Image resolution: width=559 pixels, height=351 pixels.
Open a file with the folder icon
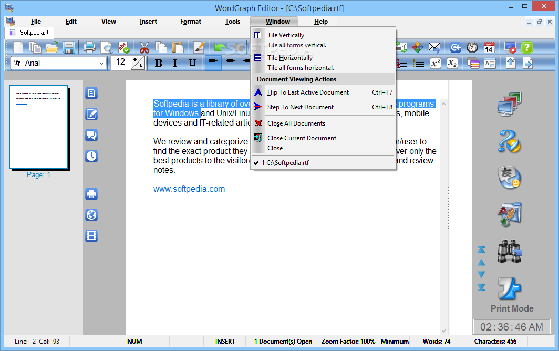pos(52,47)
